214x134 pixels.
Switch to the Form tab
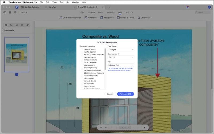coord(101,12)
